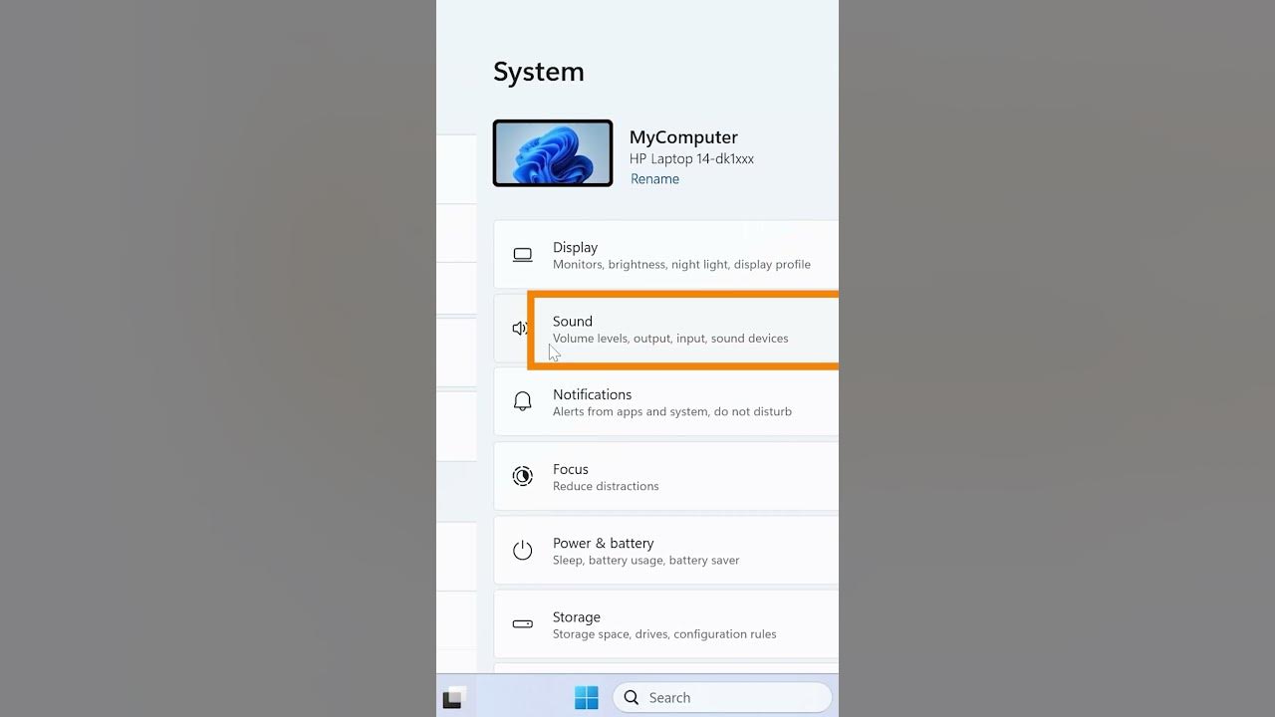Click 'Sleep, battery usage, battery saver' text

[x=646, y=561]
